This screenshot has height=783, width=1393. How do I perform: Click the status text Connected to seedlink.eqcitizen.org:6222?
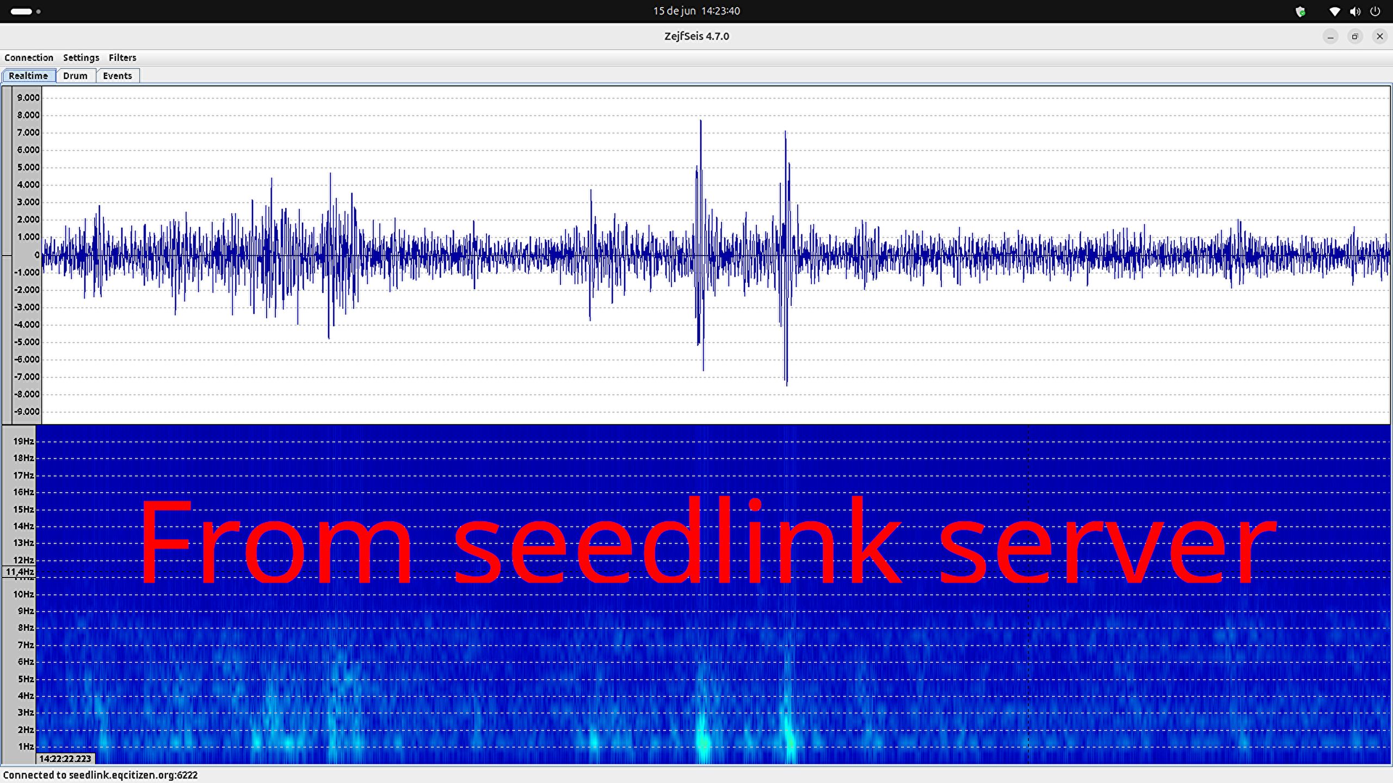click(x=101, y=775)
